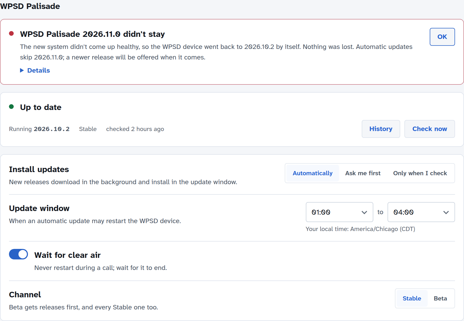Screen dimensions: 464x321
Task: Click the chevron on the 04:00 end time box
Action: click(446, 212)
